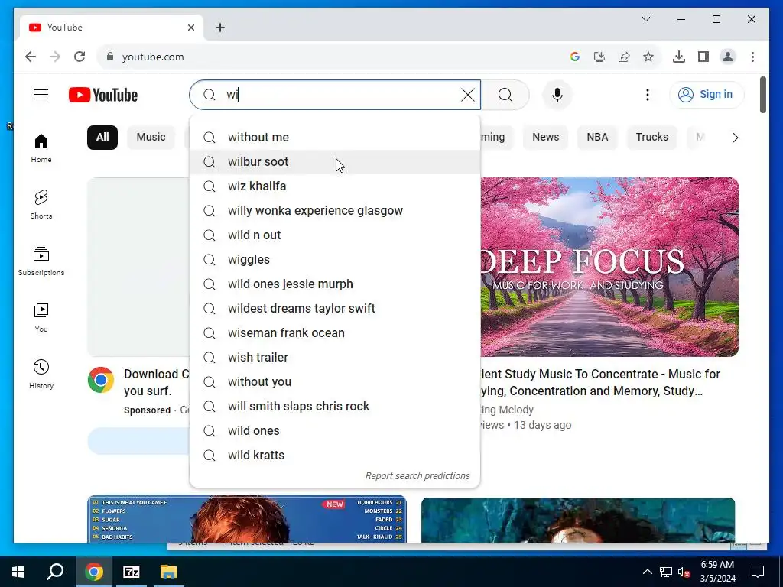Select the Music filter chip
This screenshot has height=587, width=783.
[151, 138]
